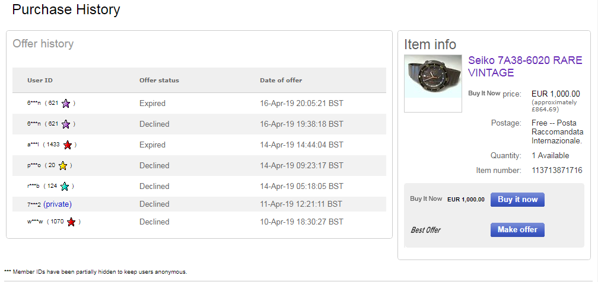Image resolution: width=598 pixels, height=282 pixels.
Task: Open feedback score 124 for r***b
Action: pyautogui.click(x=52, y=187)
